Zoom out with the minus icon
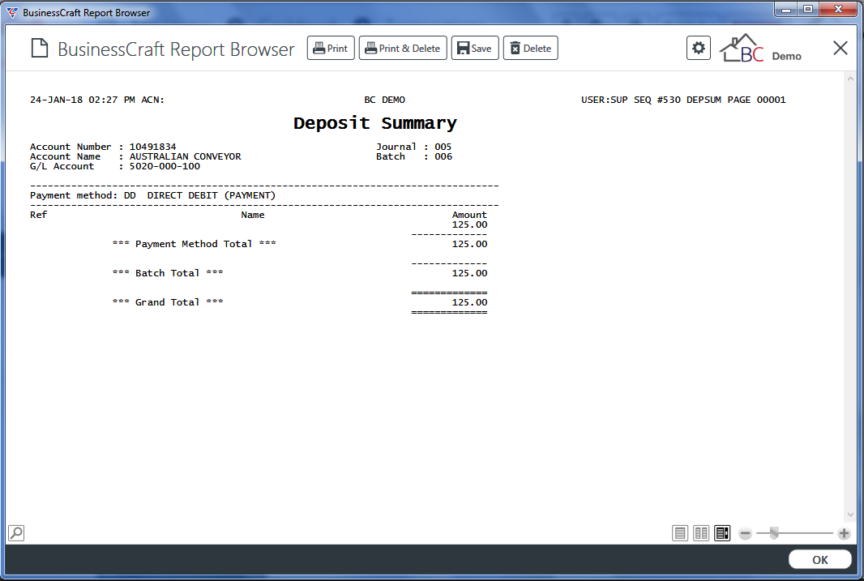The width and height of the screenshot is (864, 581). point(745,533)
